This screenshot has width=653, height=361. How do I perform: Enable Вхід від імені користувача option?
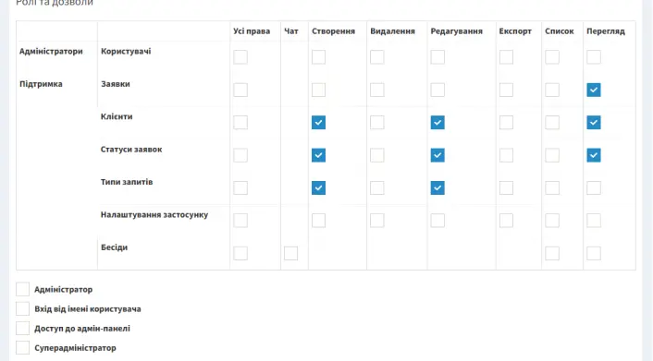22,308
